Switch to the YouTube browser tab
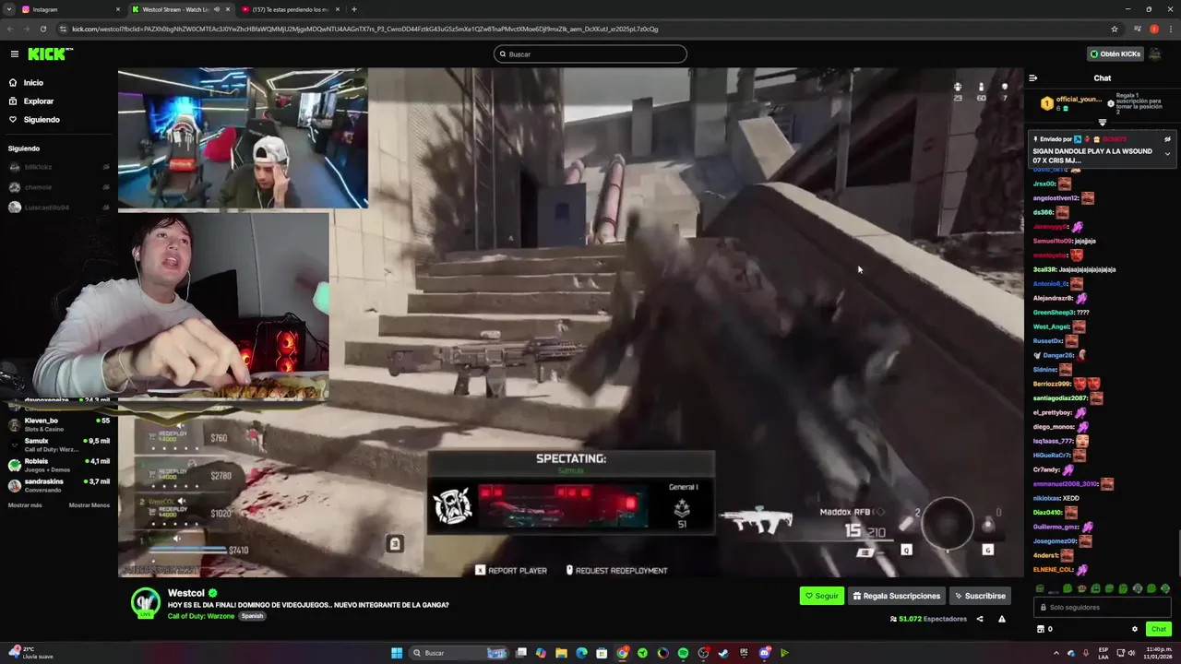Viewport: 1181px width, 664px height. tap(291, 9)
